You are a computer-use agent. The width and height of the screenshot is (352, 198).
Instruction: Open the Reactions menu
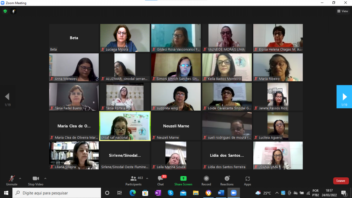[227, 180]
